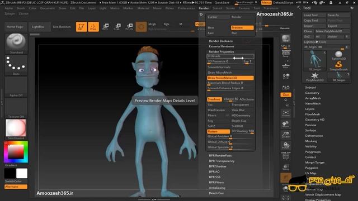Click the Local symmetry icon
The width and height of the screenshot is (358, 201).
coord(286,76)
